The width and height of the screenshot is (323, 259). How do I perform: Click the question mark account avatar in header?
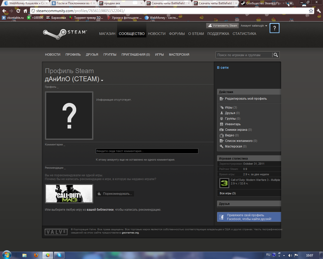tap(275, 28)
